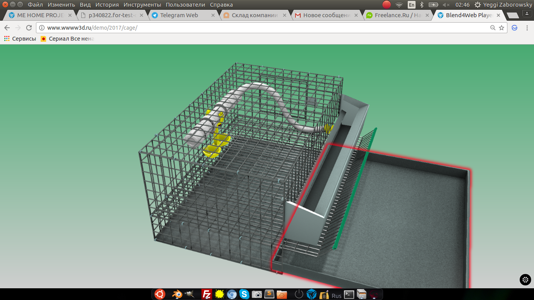Click the zoom magnifier in address bar
The image size is (534, 300).
click(x=493, y=28)
